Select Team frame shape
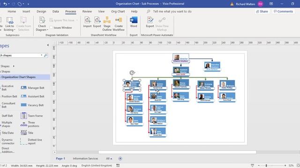300x168 pixels. 31,116
